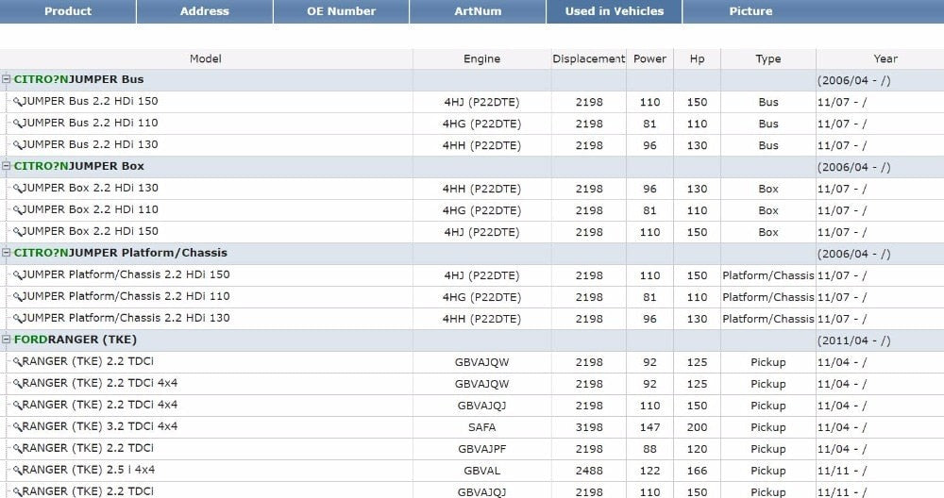Screen dimensions: 944x498
Task: Click Hp value 200
Action: [698, 427]
